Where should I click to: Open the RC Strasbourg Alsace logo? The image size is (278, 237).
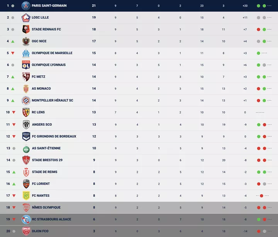(x=26, y=219)
